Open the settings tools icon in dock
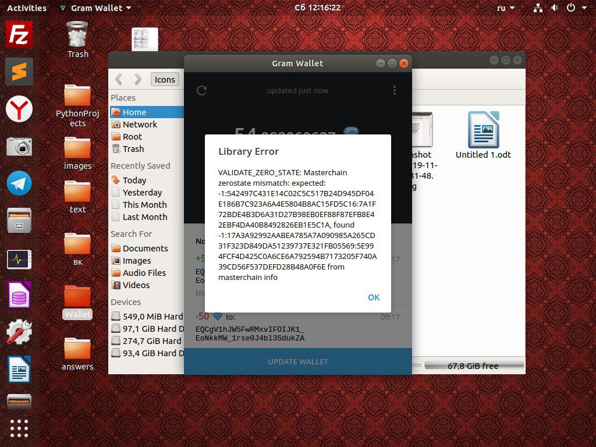Viewport: 596px width, 447px height. pyautogui.click(x=19, y=332)
